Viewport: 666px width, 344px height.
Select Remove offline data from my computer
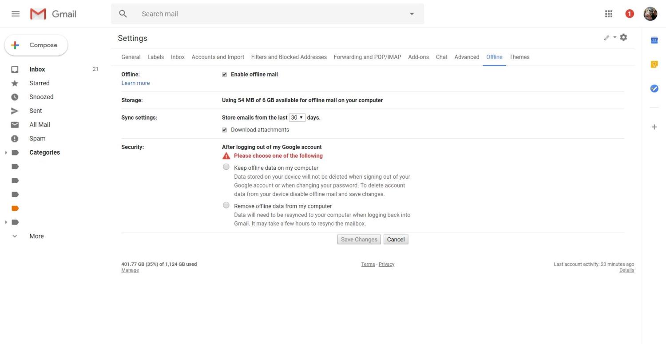coord(226,205)
